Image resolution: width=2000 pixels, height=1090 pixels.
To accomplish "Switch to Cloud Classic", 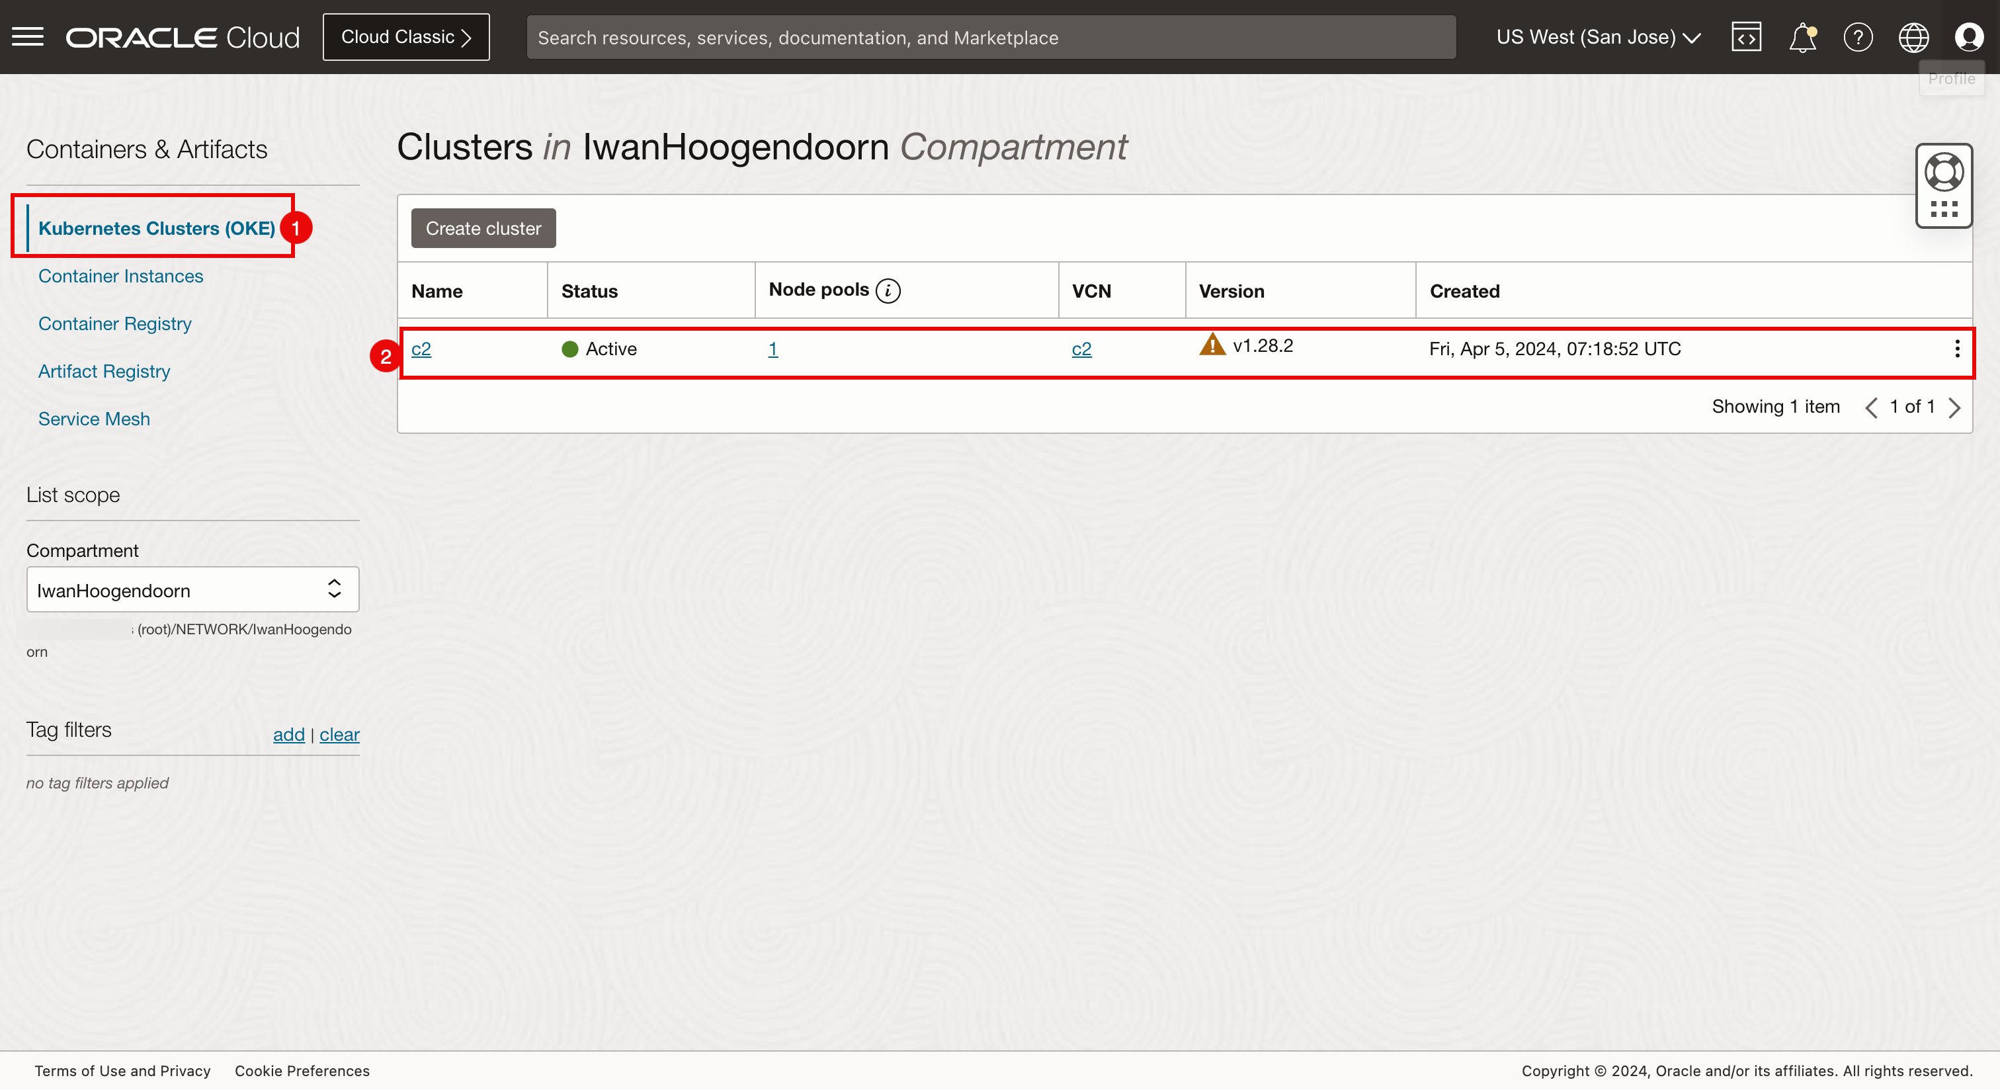I will tap(406, 36).
